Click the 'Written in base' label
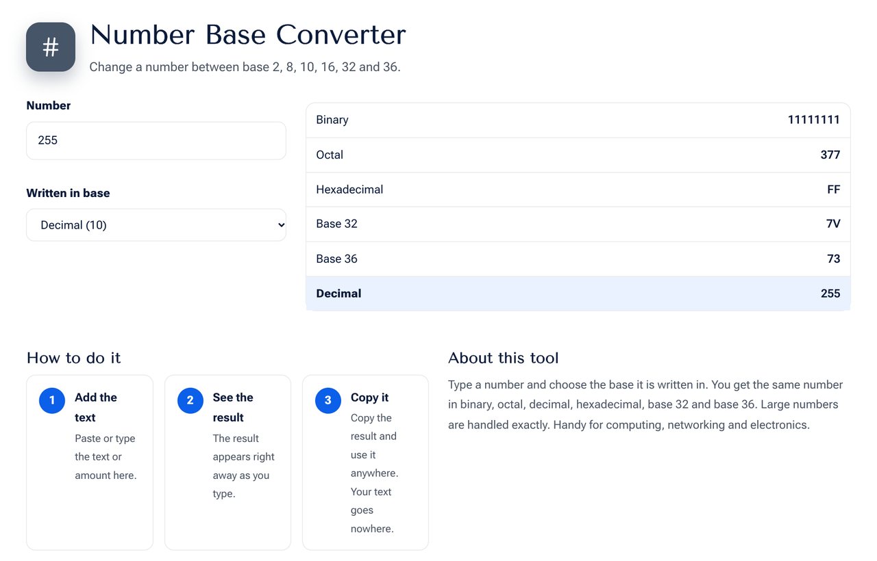877x561 pixels. 68,193
